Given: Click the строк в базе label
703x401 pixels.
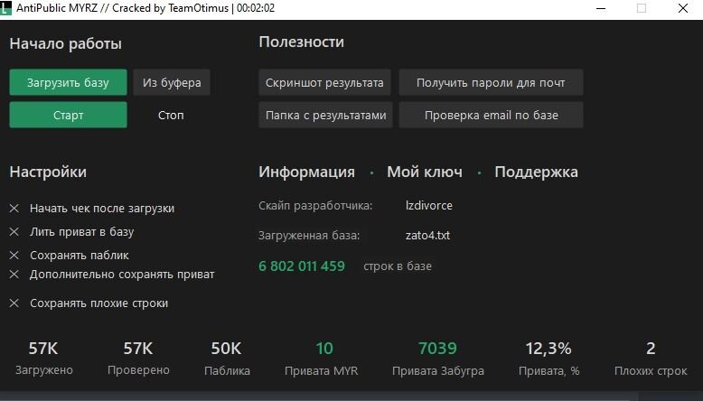Looking at the screenshot, I should [398, 266].
